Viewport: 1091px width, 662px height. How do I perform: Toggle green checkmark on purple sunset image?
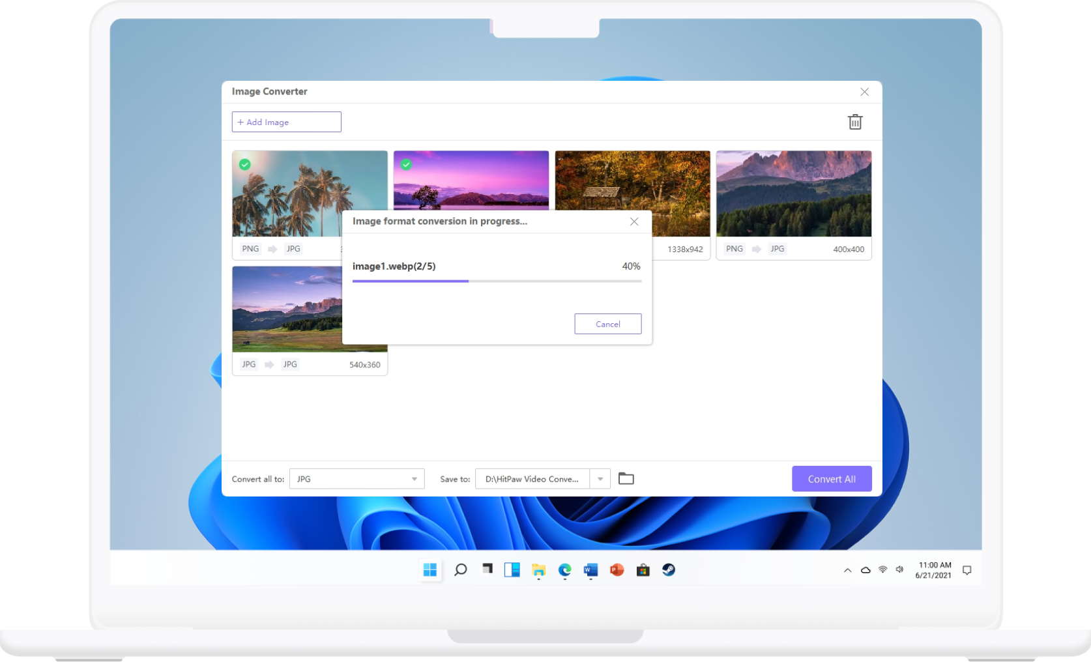406,164
